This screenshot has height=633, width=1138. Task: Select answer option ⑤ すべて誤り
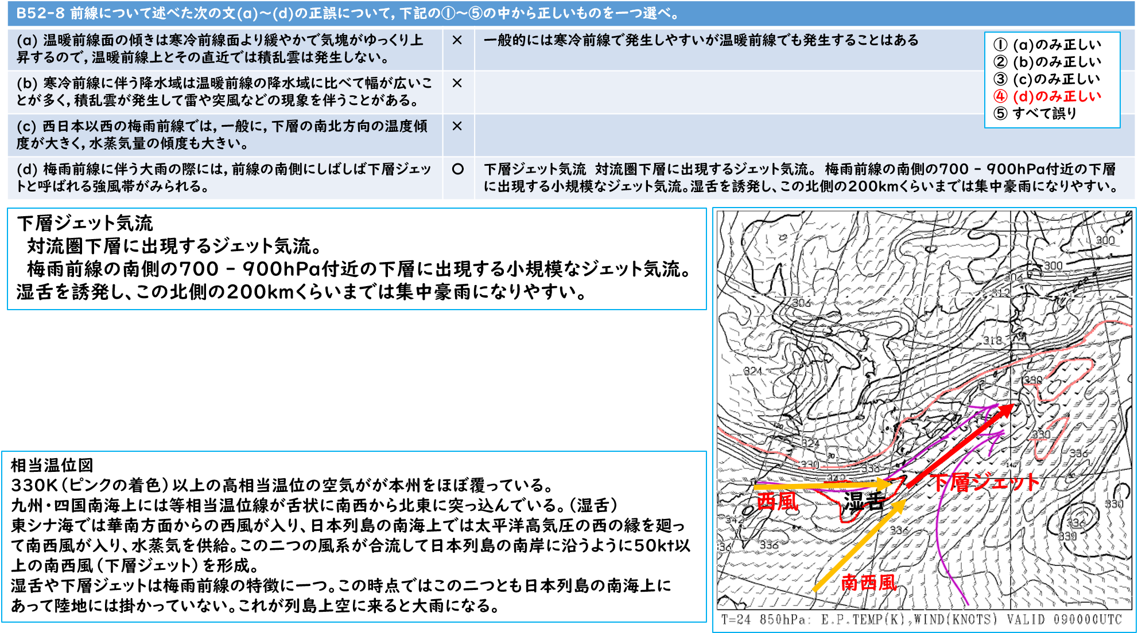(1035, 114)
